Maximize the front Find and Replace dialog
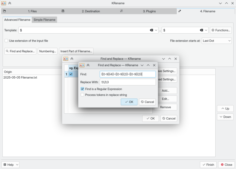This screenshot has width=236, height=169. 148,65
